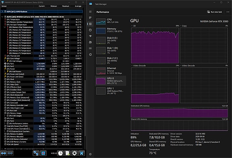Start logging with the document-plus icon in HWiNFO
The height and width of the screenshot is (158, 232).
[67, 153]
